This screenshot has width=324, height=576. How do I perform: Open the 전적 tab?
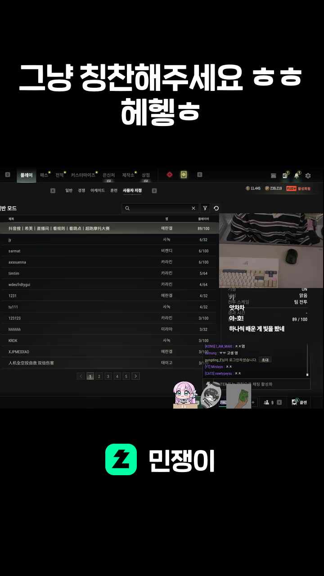coord(59,175)
